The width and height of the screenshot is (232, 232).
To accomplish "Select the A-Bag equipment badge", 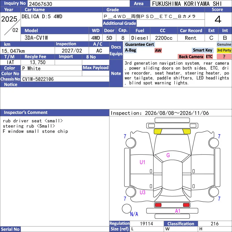I will [130, 50].
